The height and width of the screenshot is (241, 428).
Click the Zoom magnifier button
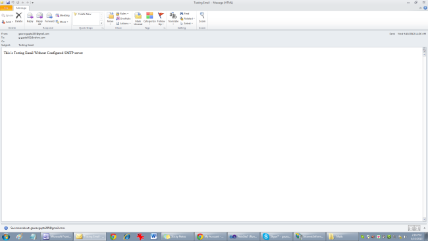[x=202, y=18]
